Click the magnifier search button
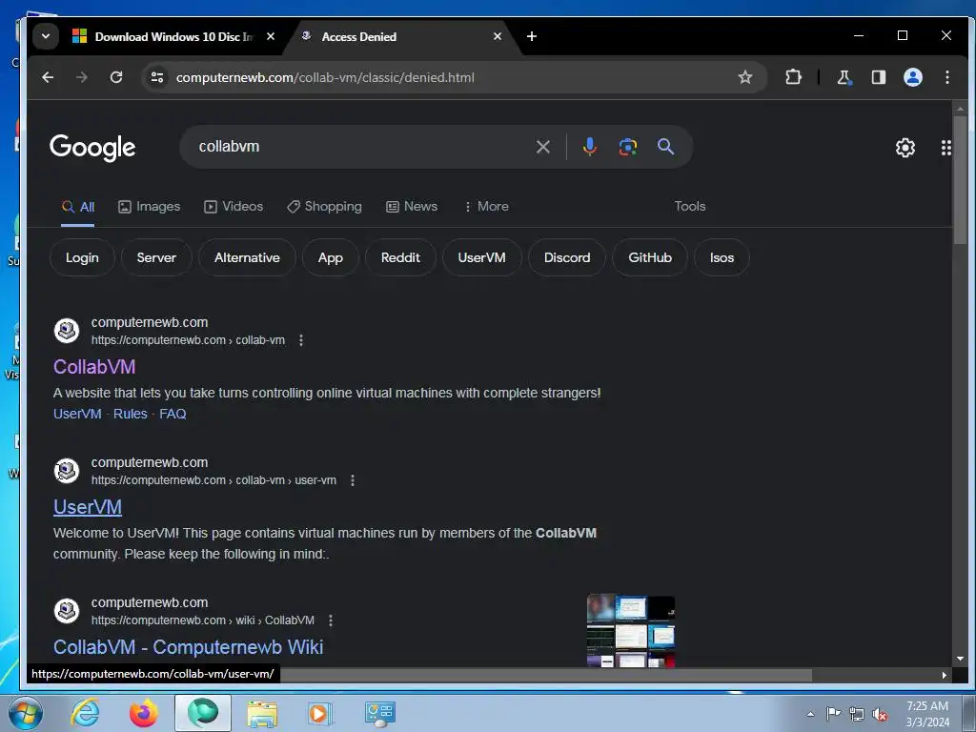 pyautogui.click(x=665, y=147)
